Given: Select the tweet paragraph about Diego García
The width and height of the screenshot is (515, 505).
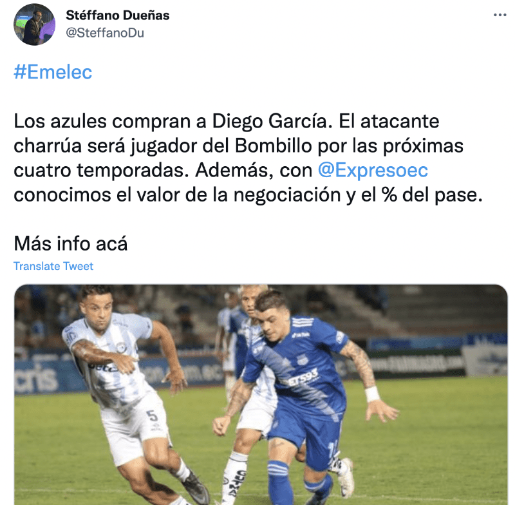Looking at the screenshot, I should (x=248, y=158).
